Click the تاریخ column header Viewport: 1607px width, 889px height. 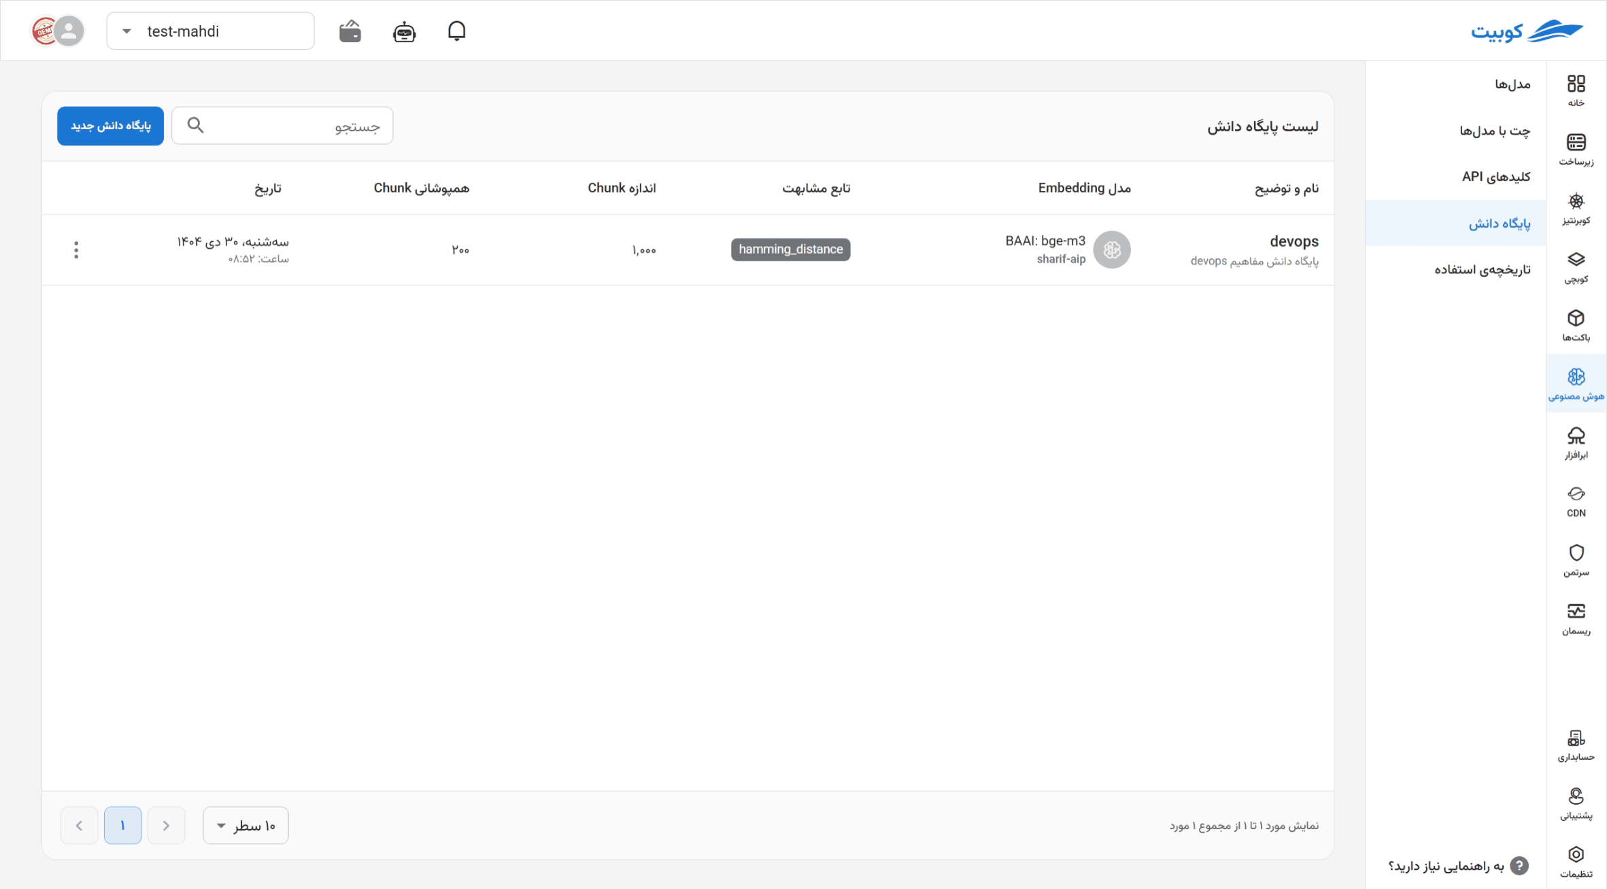tap(268, 188)
